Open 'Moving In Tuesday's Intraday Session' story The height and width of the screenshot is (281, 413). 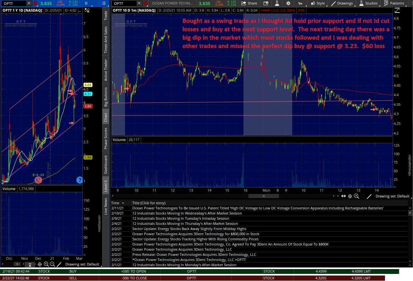[x=181, y=218]
